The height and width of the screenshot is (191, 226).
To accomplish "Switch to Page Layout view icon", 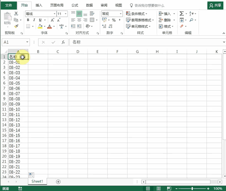I will pos(159,188).
